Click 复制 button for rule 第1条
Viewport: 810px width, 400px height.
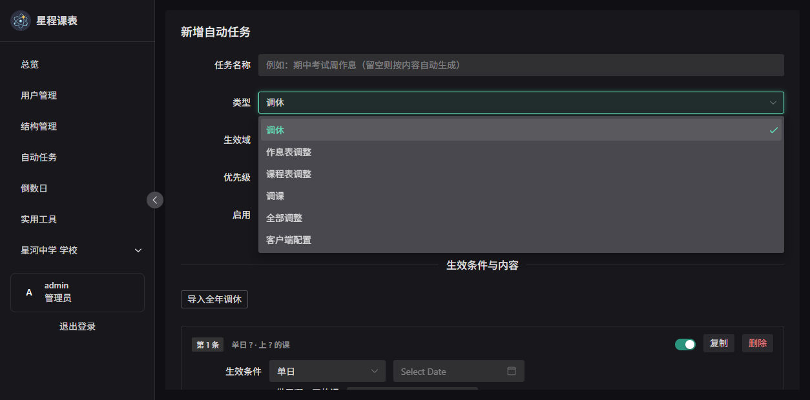pos(719,343)
